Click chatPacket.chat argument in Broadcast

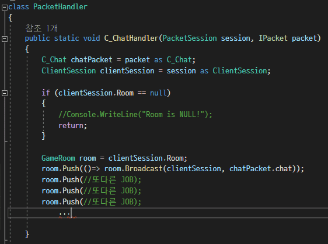tap(261, 168)
